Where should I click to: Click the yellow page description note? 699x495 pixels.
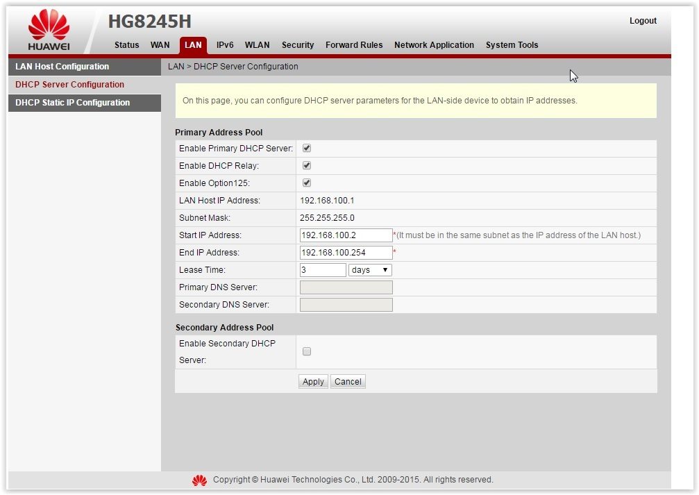click(x=416, y=101)
